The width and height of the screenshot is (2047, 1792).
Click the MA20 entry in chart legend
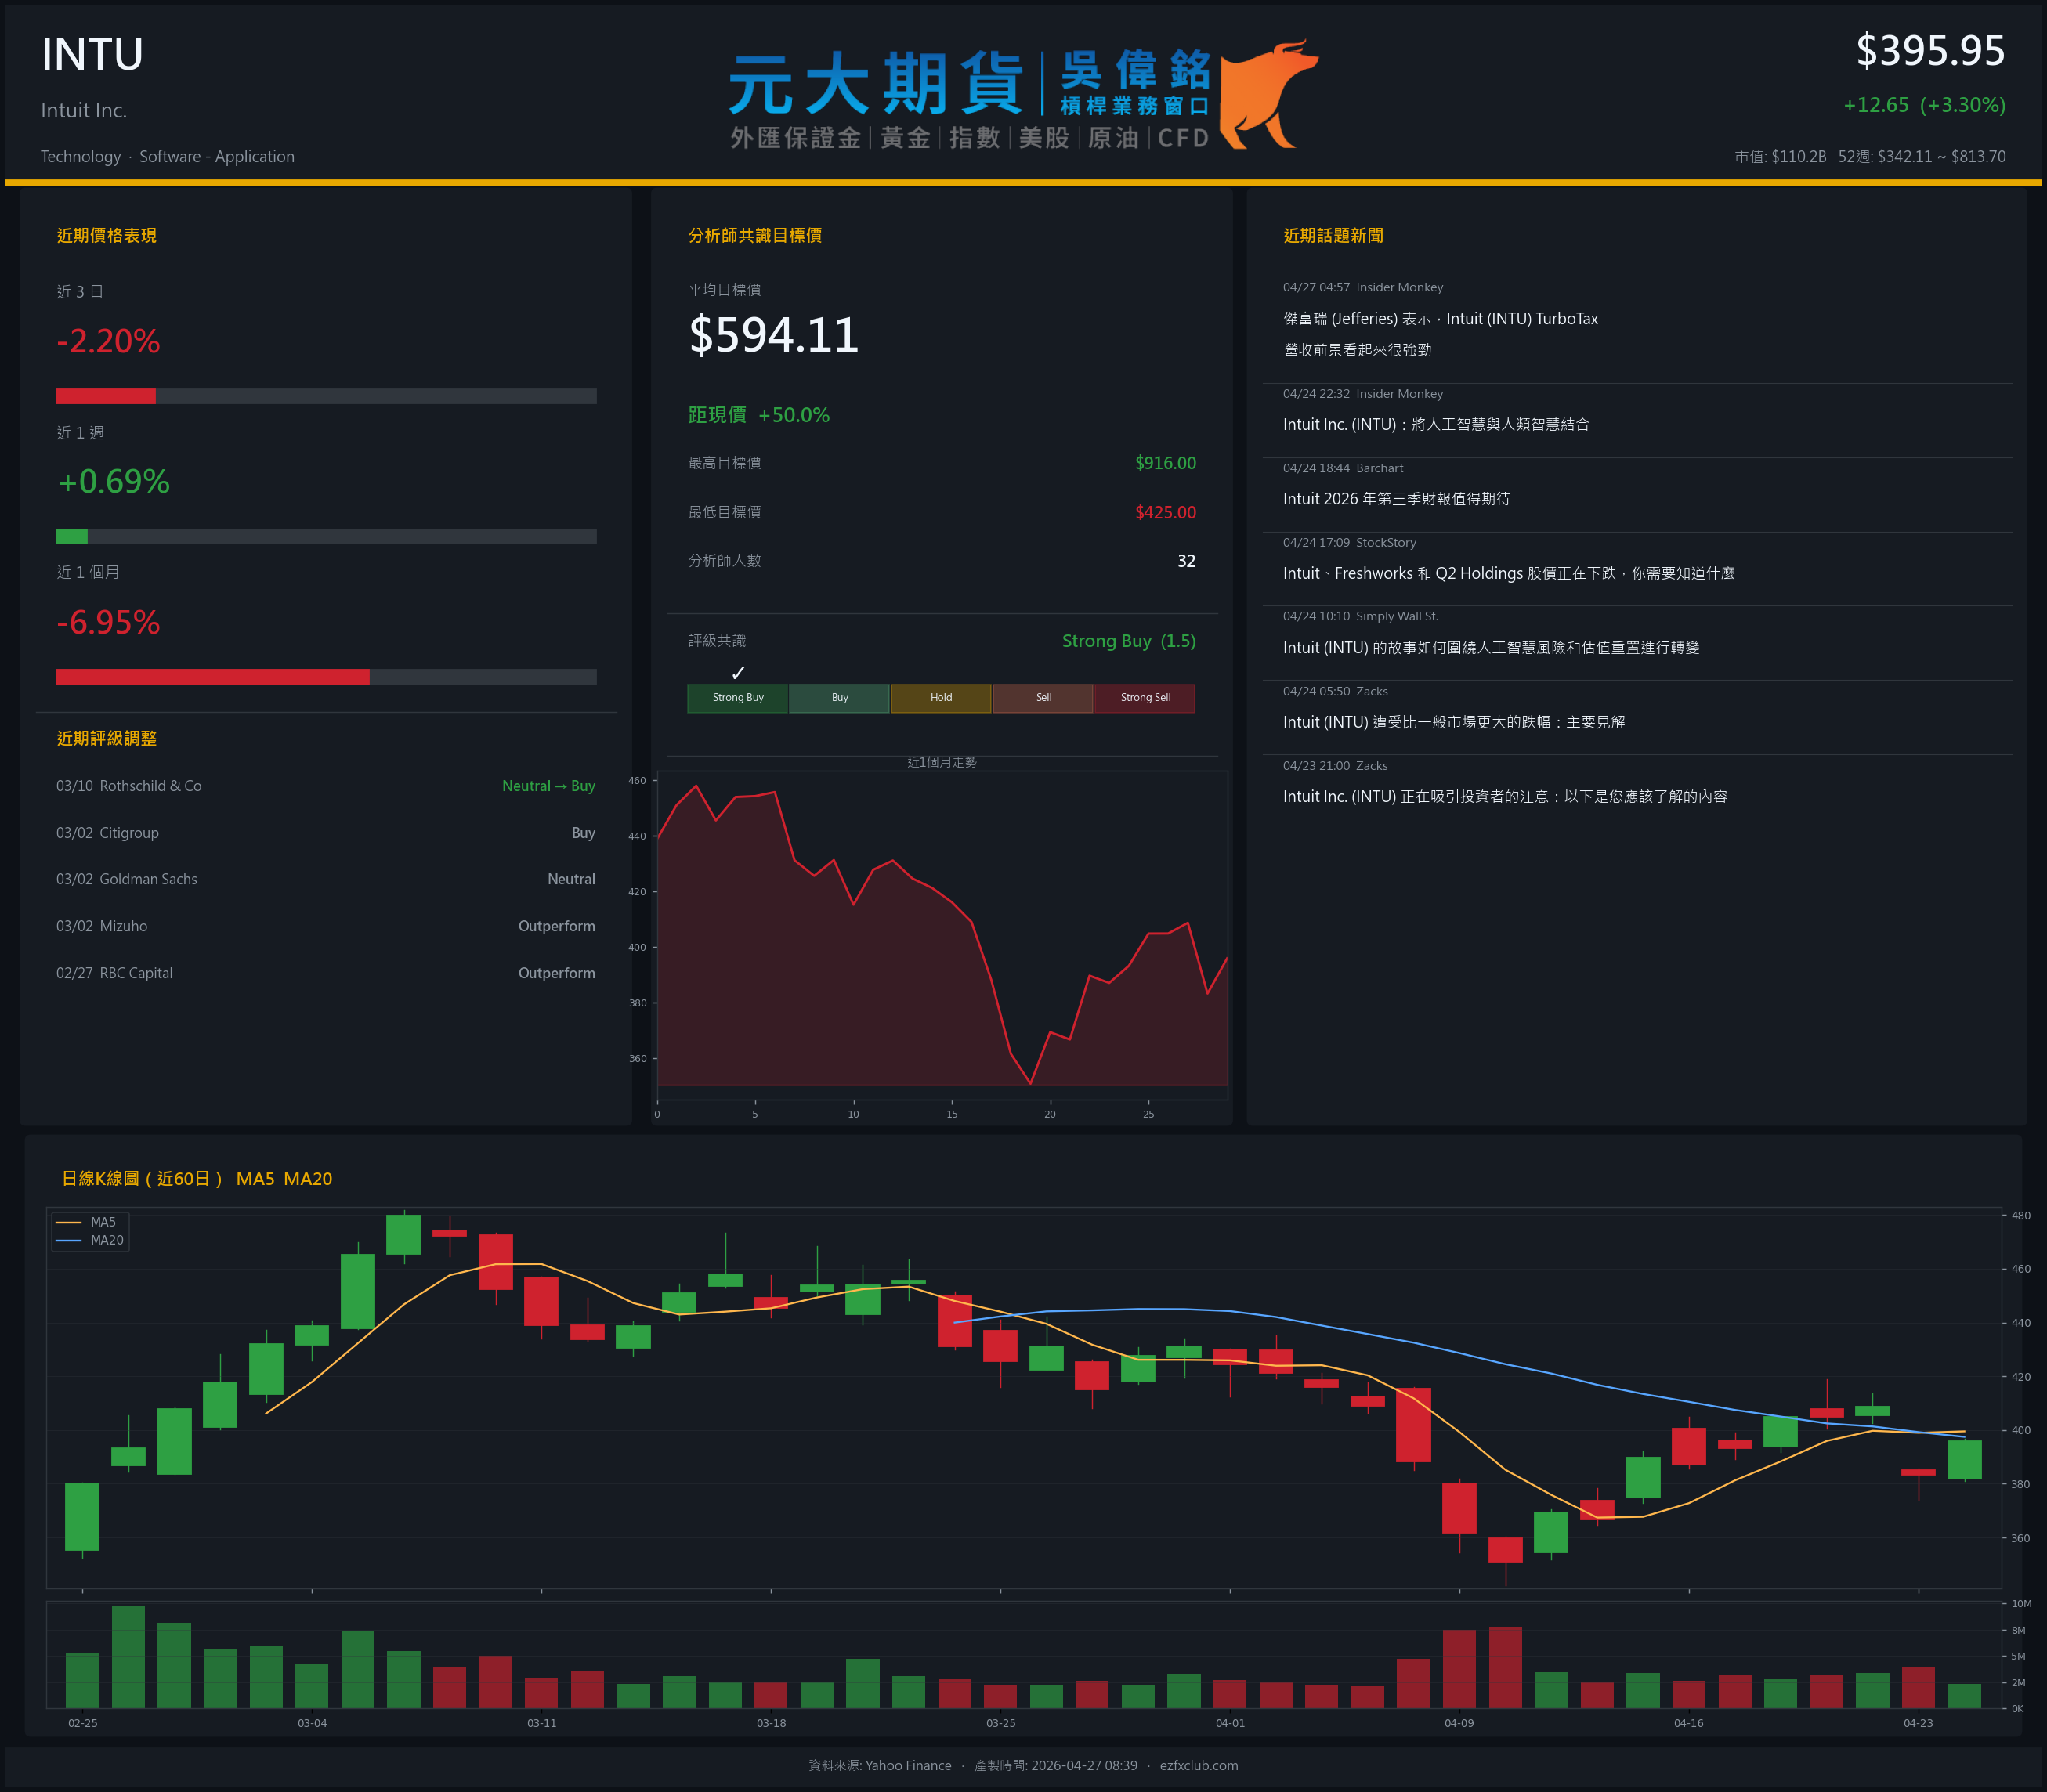pyautogui.click(x=90, y=1240)
